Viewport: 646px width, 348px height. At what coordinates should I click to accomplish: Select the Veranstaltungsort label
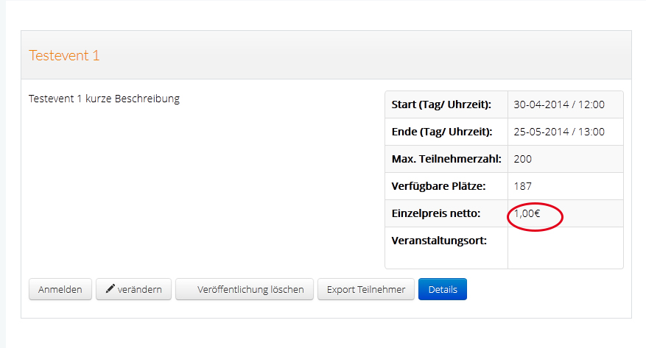coord(439,241)
